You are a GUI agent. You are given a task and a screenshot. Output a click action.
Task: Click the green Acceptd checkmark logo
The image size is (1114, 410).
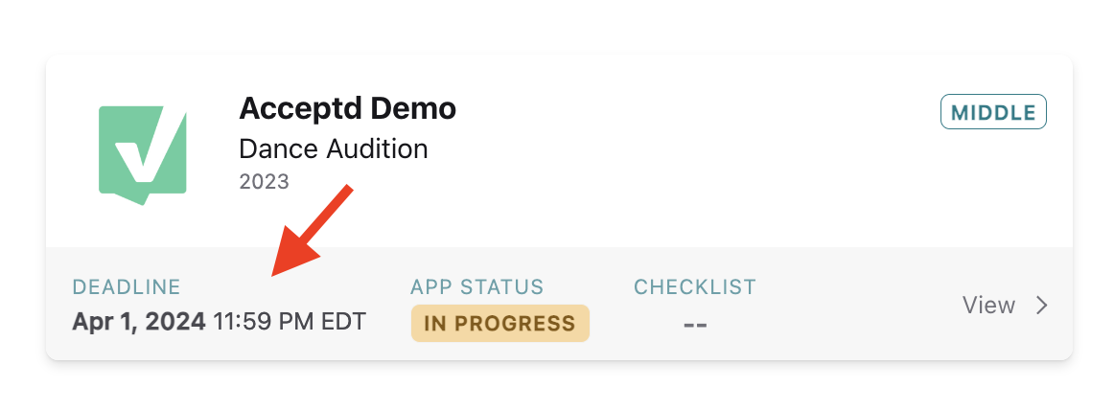[142, 156]
